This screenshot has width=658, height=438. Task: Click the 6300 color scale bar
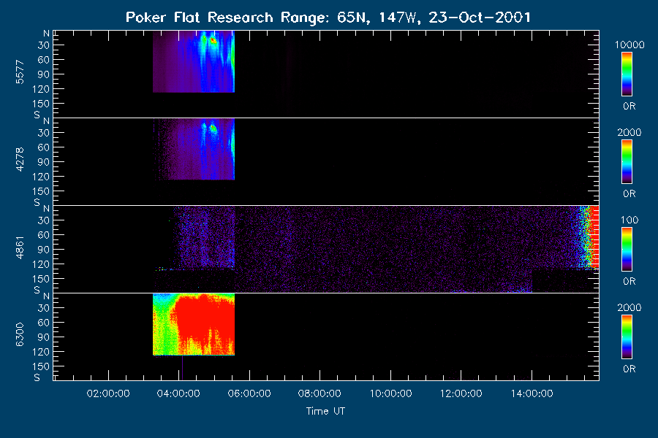pyautogui.click(x=627, y=337)
